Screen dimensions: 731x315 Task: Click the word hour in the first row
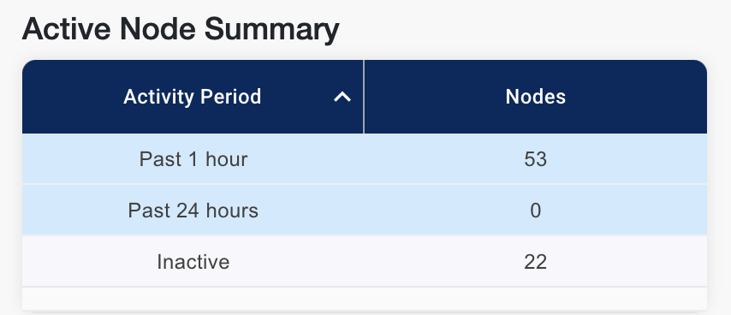point(227,159)
